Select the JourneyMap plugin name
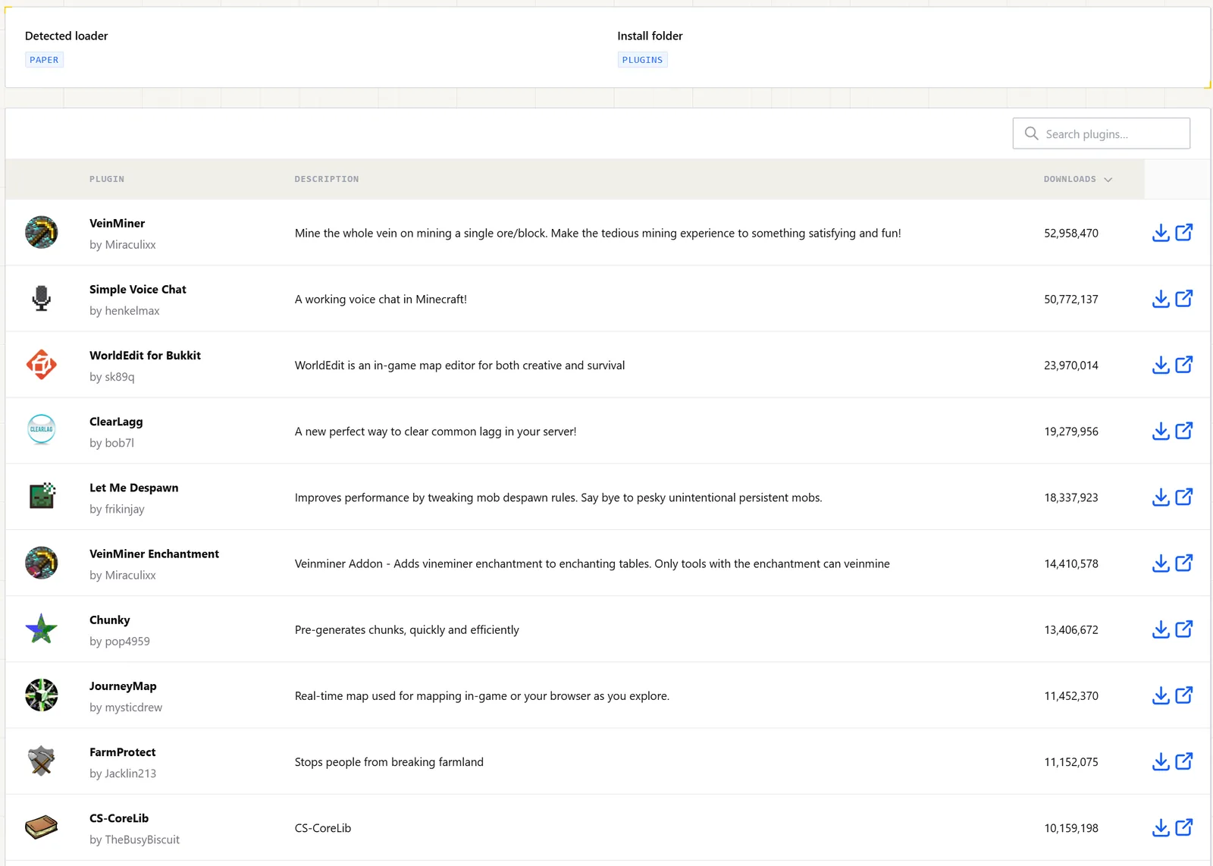The image size is (1213, 866). (x=123, y=686)
